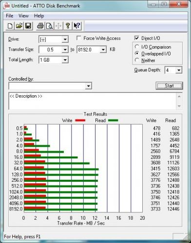Click the context help pointer icon
The height and width of the screenshot is (243, 191).
point(76,26)
